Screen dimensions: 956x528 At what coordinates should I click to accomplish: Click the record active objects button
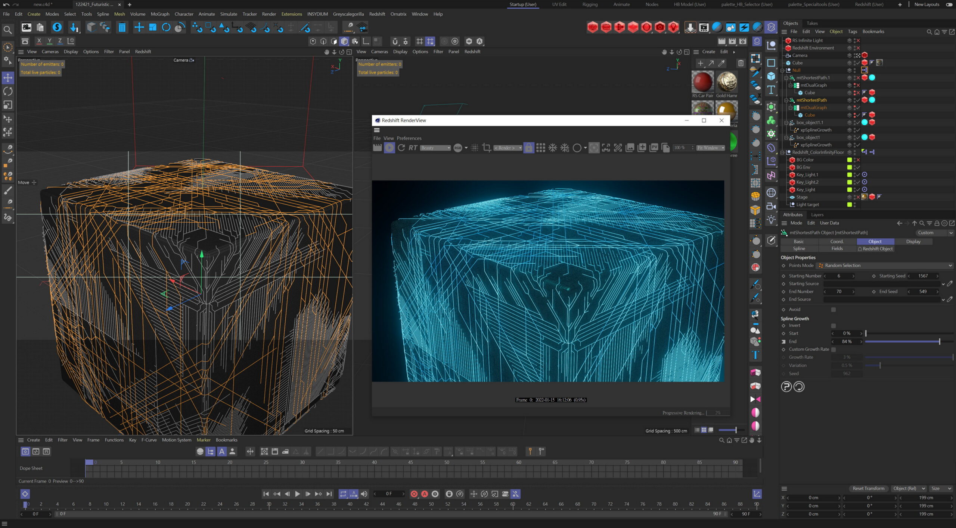coord(414,494)
